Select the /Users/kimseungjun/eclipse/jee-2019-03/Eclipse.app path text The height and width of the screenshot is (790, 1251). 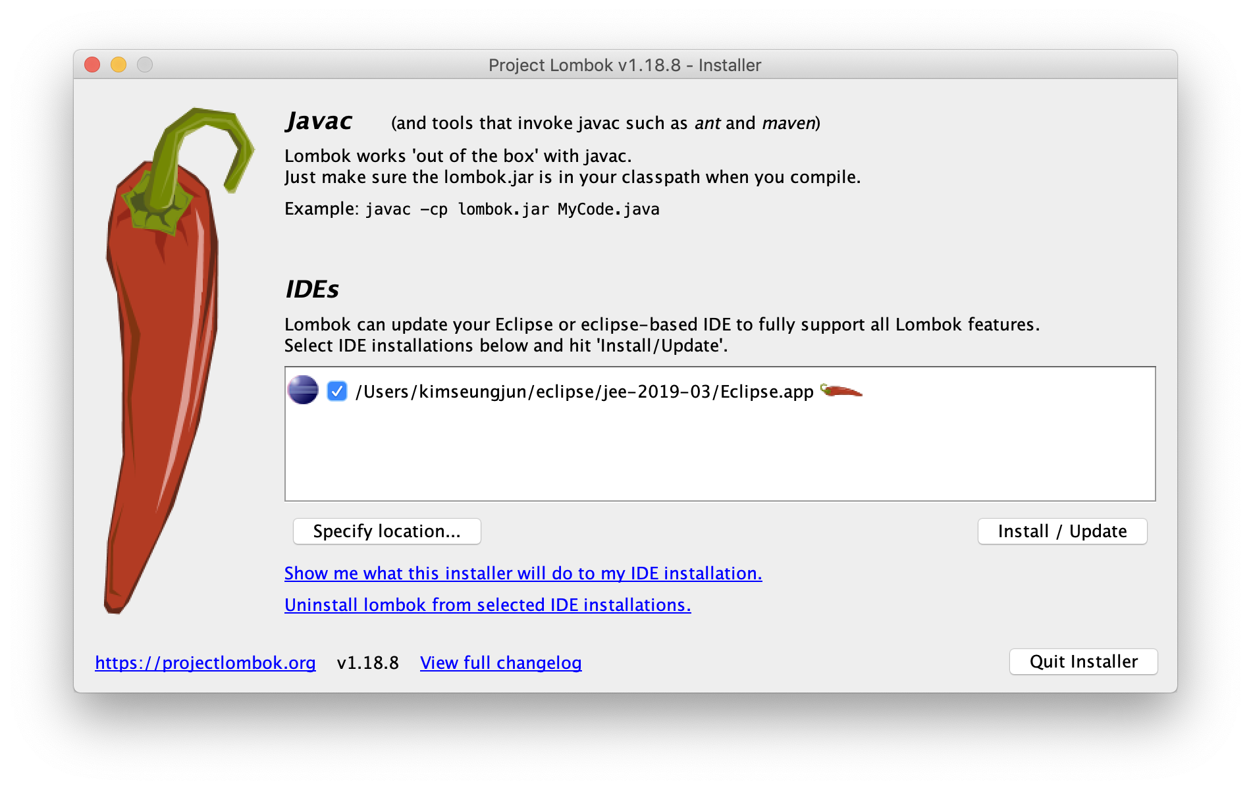(585, 392)
